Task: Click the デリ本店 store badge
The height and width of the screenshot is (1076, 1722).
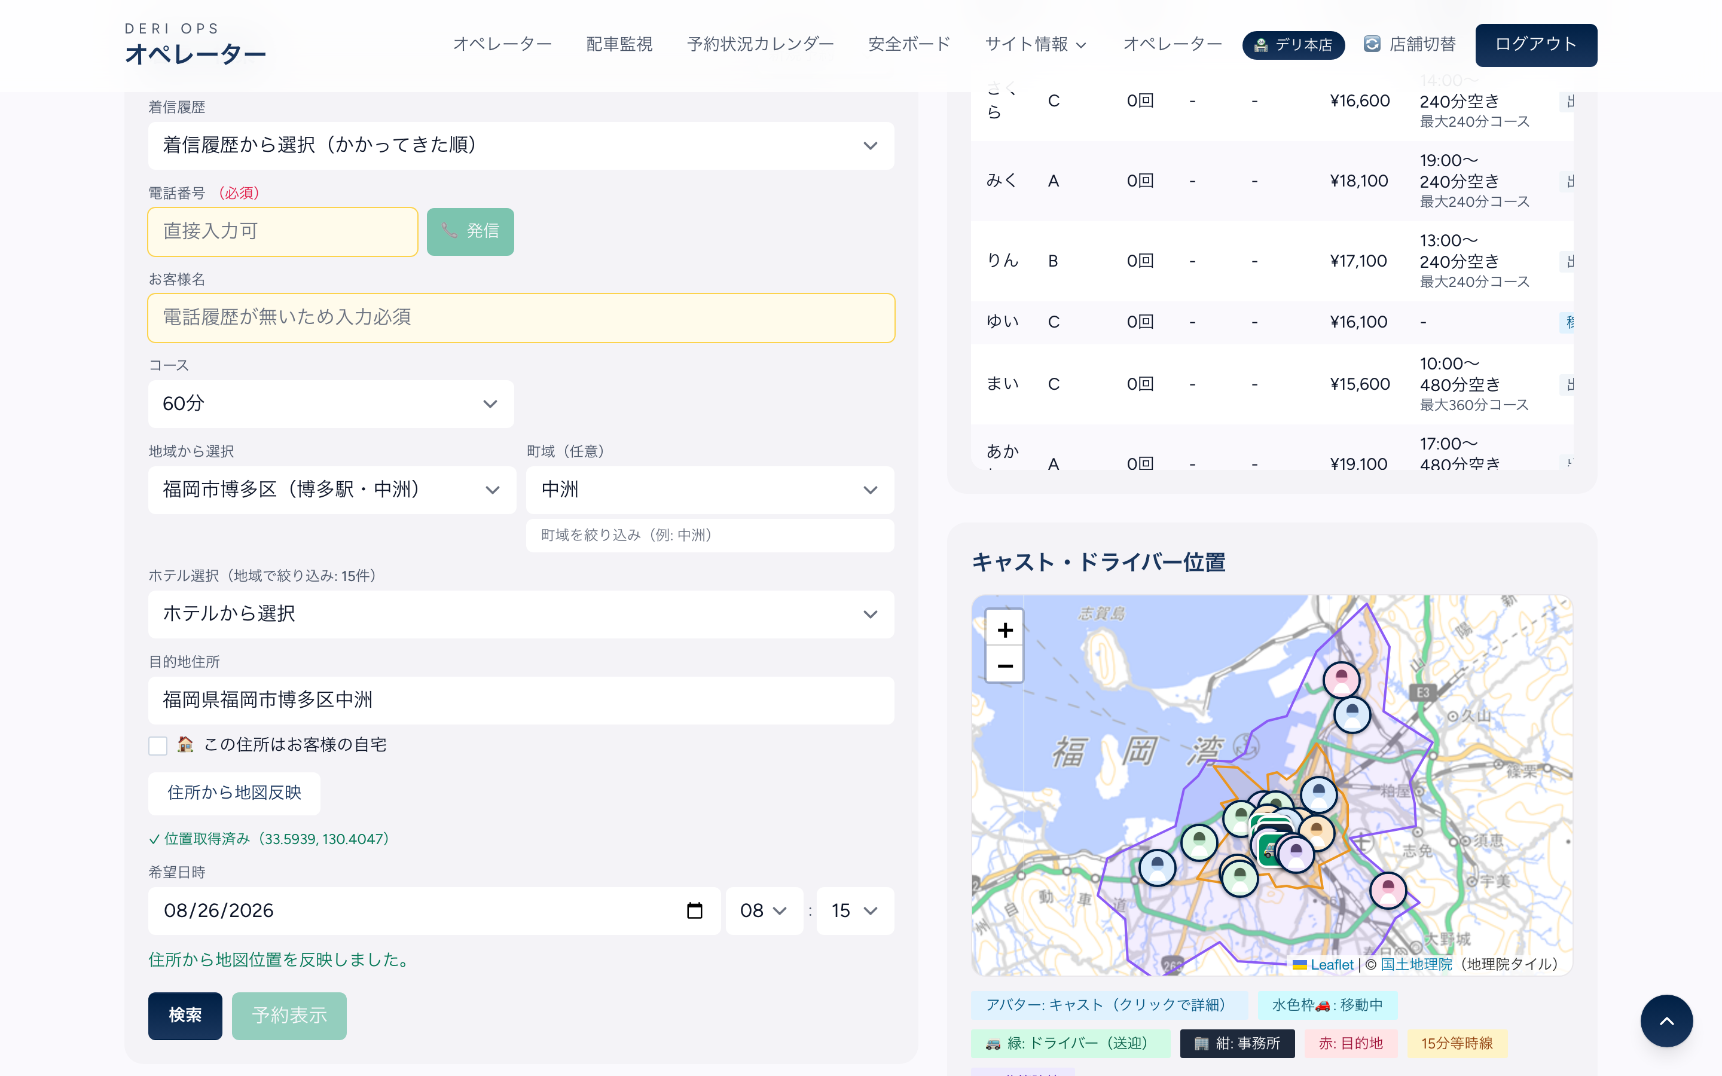Action: coord(1293,45)
